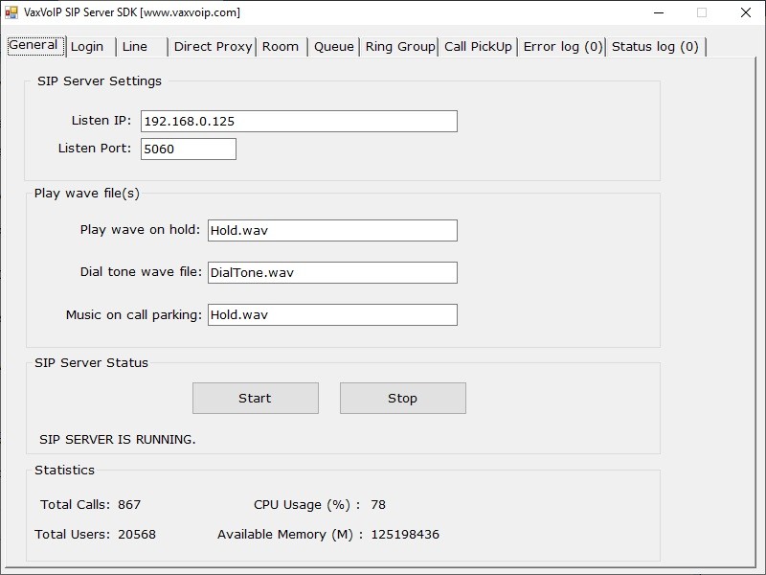Image resolution: width=766 pixels, height=575 pixels.
Task: Click the SIP Server Status group heading
Action: (91, 362)
